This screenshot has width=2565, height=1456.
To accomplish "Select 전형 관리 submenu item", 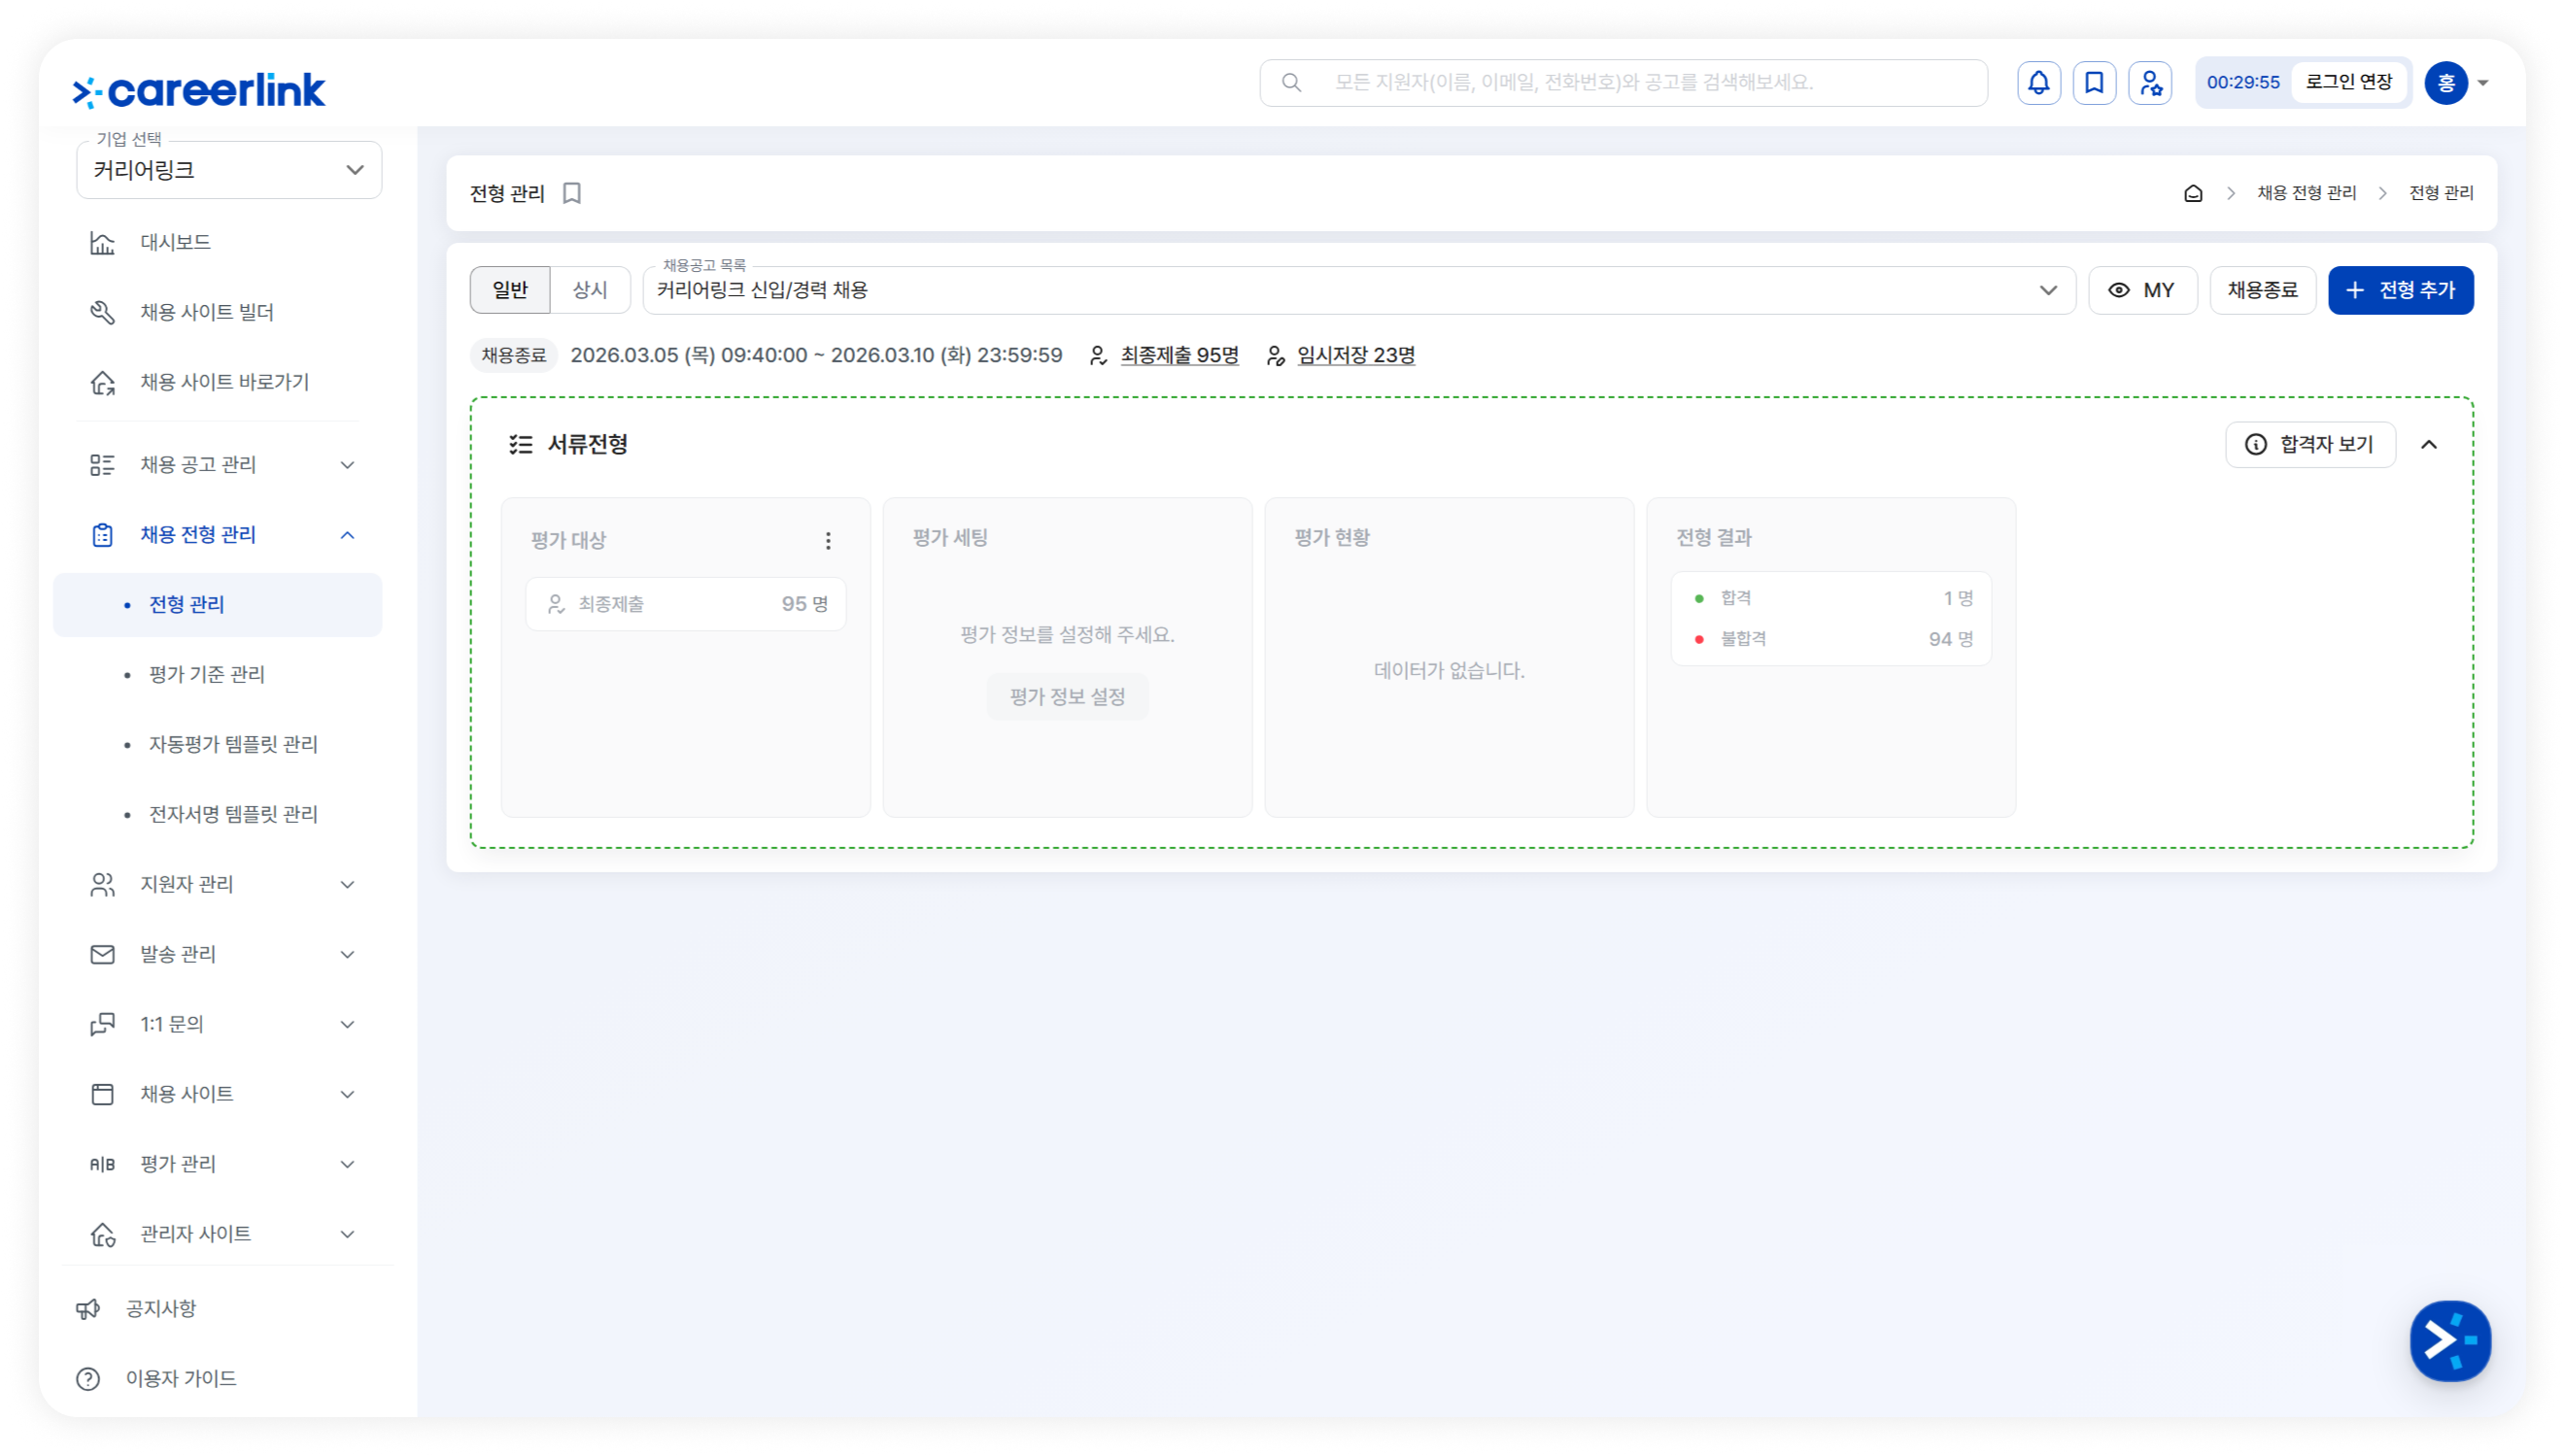I will tap(218, 604).
